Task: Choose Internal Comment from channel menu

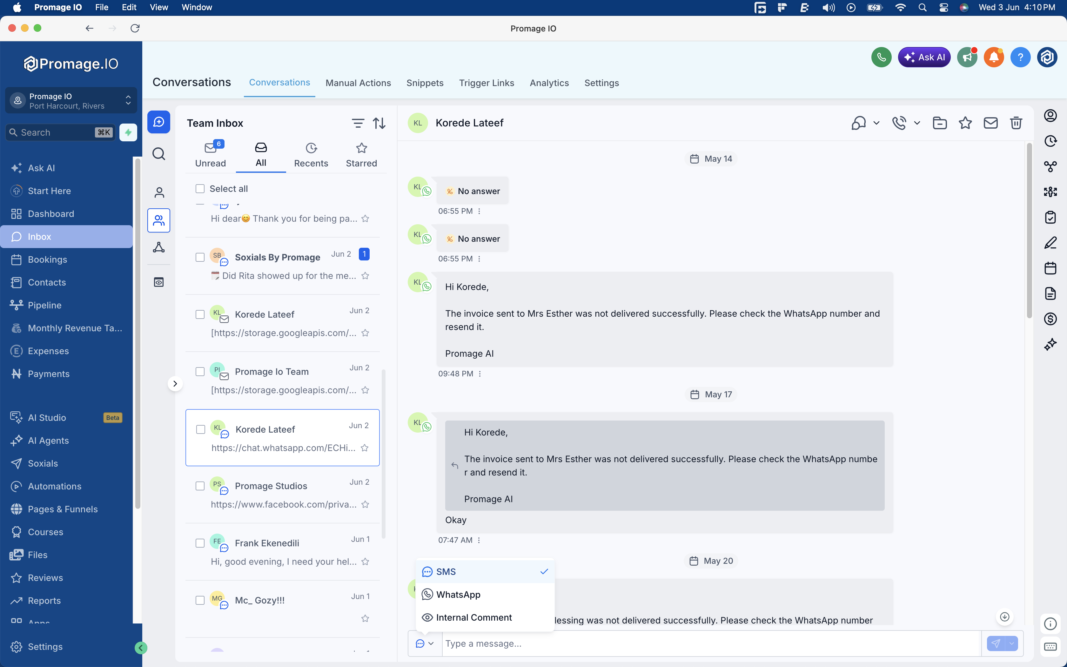Action: pos(485,617)
